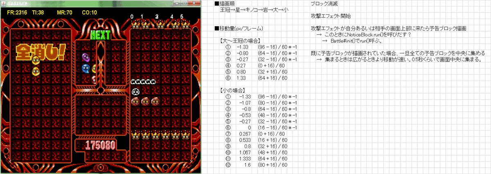Click the FR:2316 counter
Viewport: 491px width, 174px height.
(x=18, y=13)
